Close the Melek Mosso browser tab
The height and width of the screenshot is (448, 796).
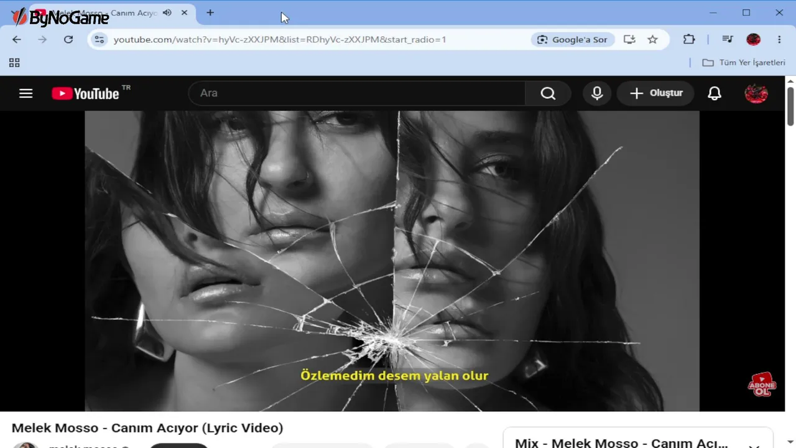185,12
